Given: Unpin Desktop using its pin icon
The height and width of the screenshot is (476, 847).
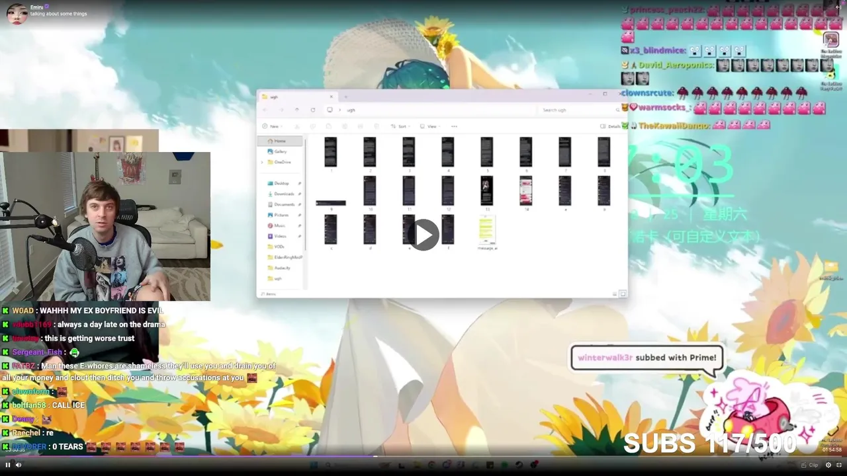Looking at the screenshot, I should point(300,183).
